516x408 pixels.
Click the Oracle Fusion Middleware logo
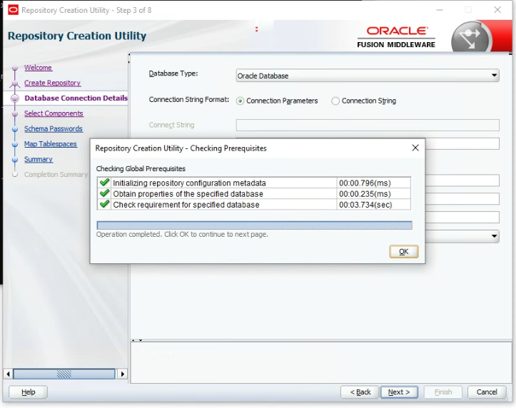(x=396, y=37)
